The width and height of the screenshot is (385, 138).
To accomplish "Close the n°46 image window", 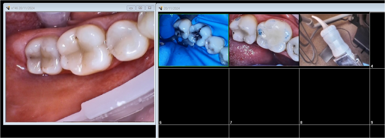I will coord(150,8).
